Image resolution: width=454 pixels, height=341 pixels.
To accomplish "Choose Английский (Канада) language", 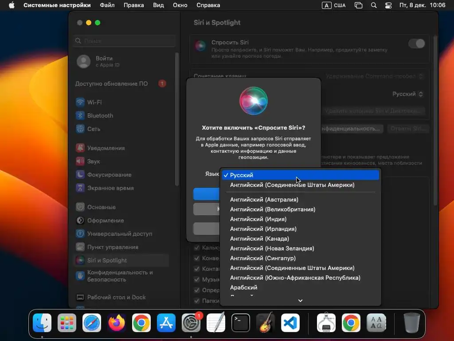I will [x=300, y=238].
